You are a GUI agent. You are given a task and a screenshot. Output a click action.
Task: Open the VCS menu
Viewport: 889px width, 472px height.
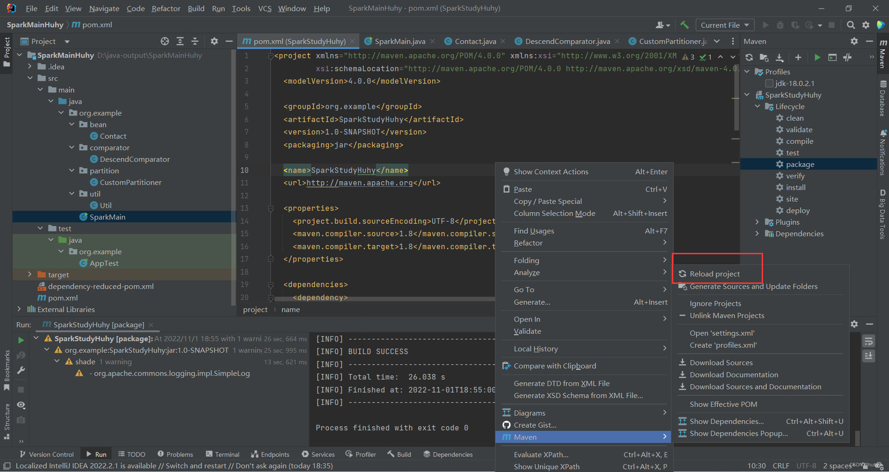[x=264, y=8]
